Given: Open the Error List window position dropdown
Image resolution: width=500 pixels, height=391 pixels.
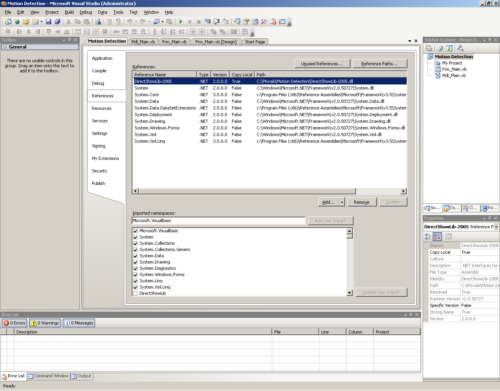Looking at the screenshot, I should (x=405, y=315).
